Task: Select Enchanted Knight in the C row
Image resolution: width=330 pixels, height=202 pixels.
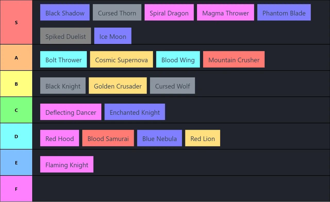Action: tap(135, 112)
